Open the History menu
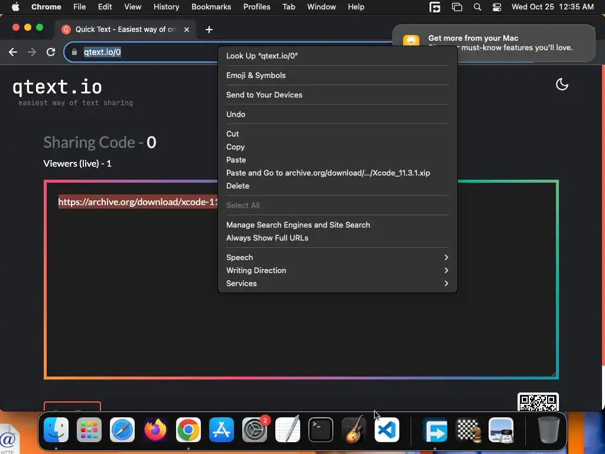This screenshot has width=605, height=454. click(x=166, y=7)
